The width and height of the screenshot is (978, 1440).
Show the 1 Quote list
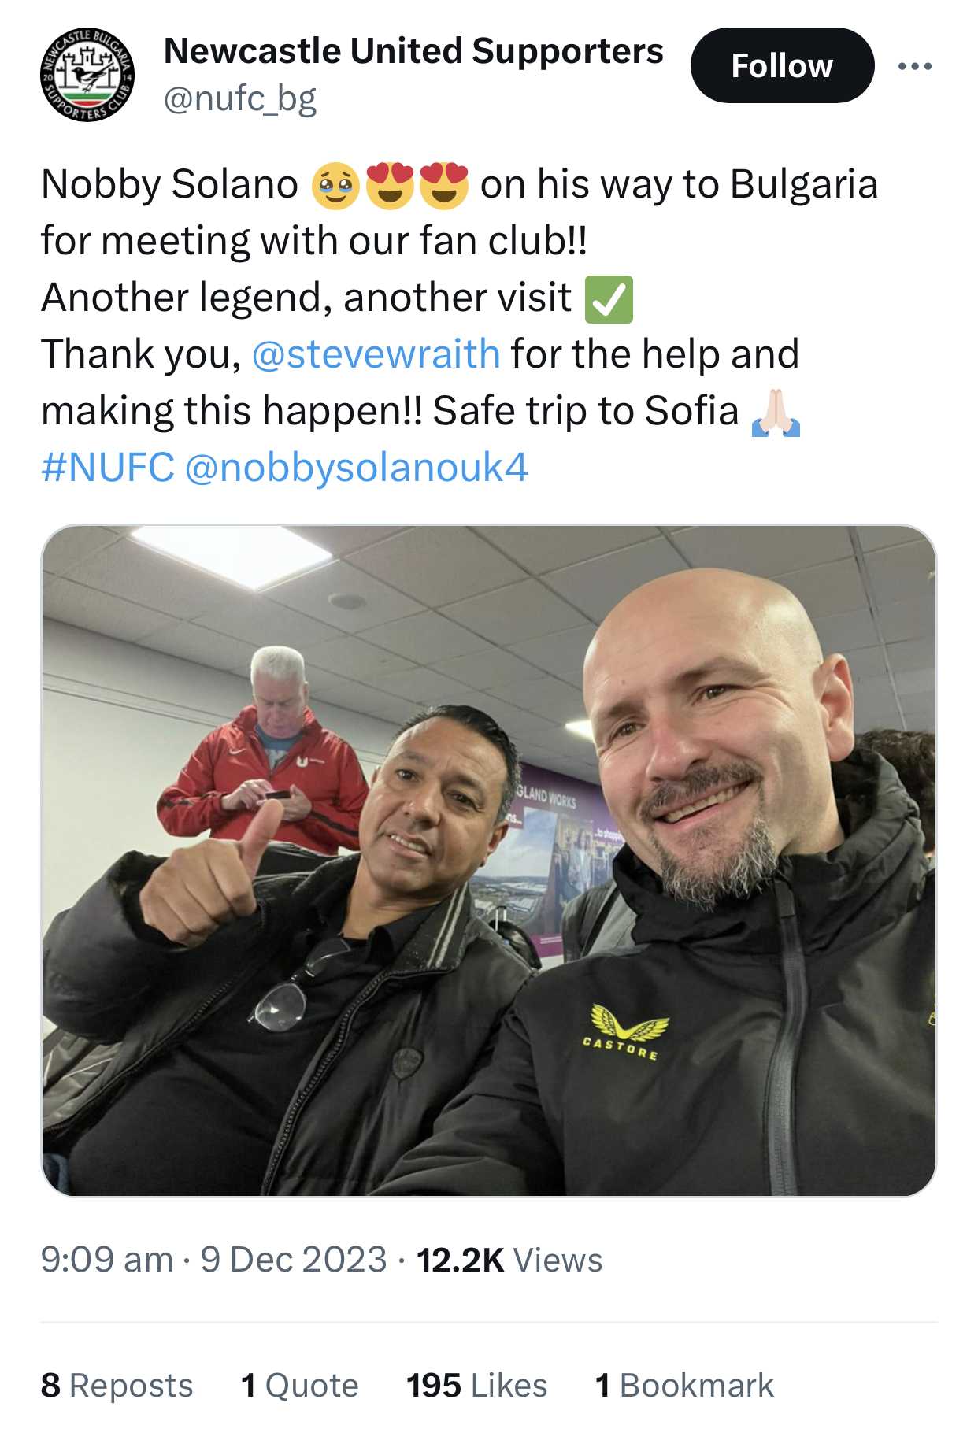click(299, 1385)
